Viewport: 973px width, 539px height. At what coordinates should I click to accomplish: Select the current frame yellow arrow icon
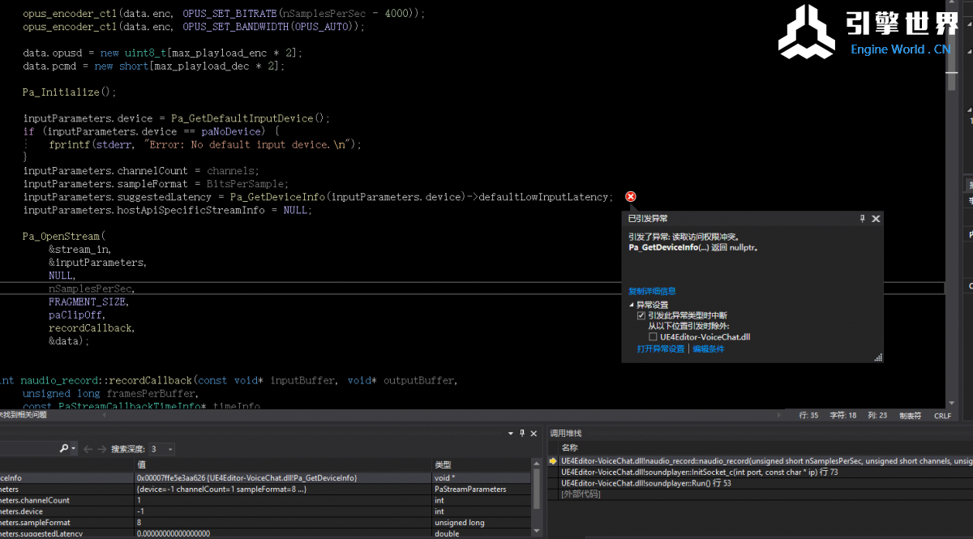tap(553, 461)
